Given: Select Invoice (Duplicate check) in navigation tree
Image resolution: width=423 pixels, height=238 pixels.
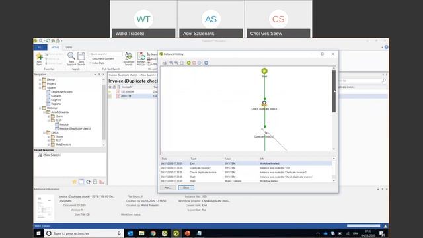Looking at the screenshot, I should tap(75, 128).
